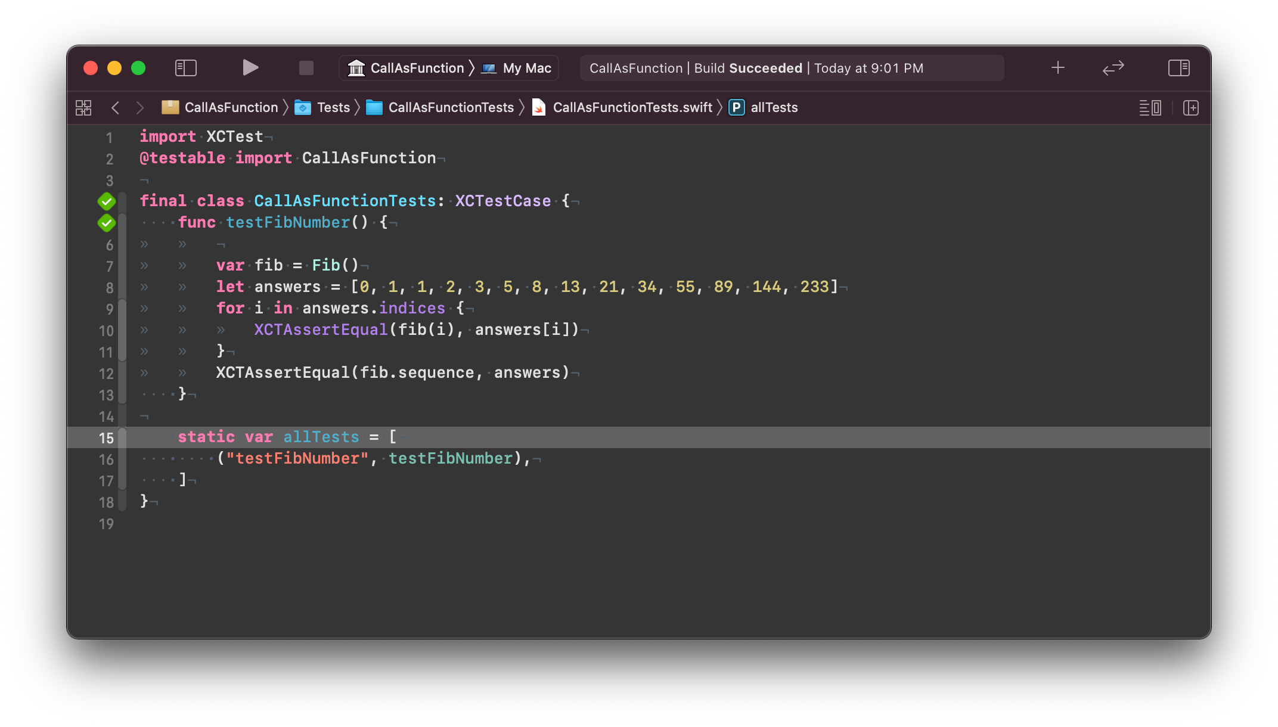Run the project with the Play button

(250, 67)
